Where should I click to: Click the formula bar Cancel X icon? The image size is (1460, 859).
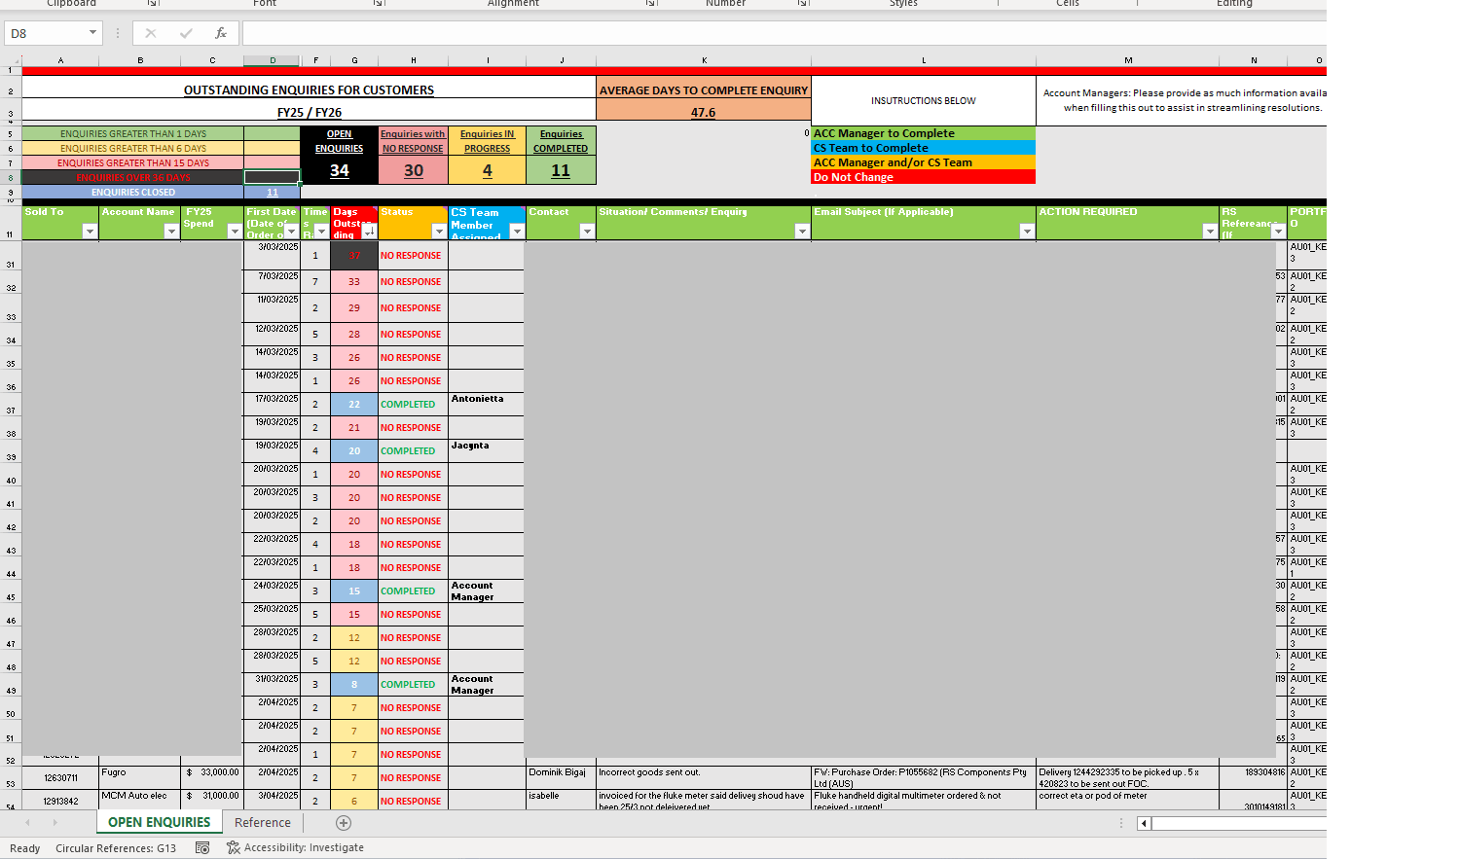[x=151, y=33]
